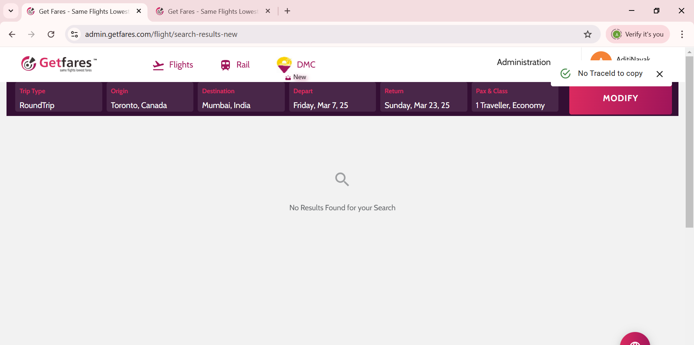Reload the page
The image size is (694, 345).
click(x=51, y=34)
